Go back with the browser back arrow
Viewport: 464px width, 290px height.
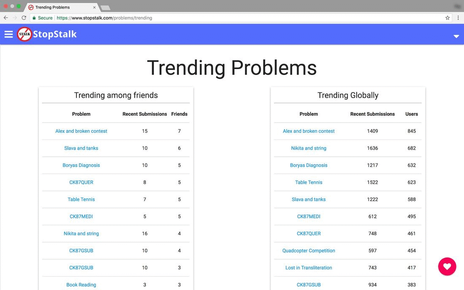click(x=6, y=18)
